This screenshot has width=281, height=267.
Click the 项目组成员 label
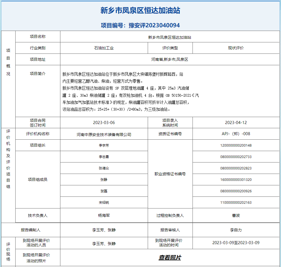(38, 179)
